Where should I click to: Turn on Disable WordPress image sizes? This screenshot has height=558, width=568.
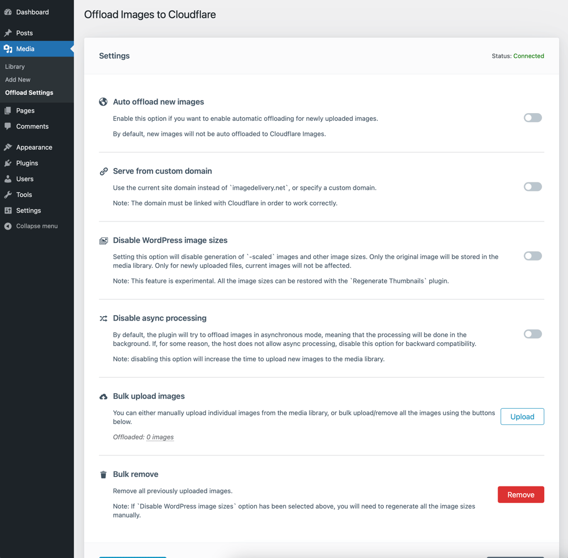(532, 256)
